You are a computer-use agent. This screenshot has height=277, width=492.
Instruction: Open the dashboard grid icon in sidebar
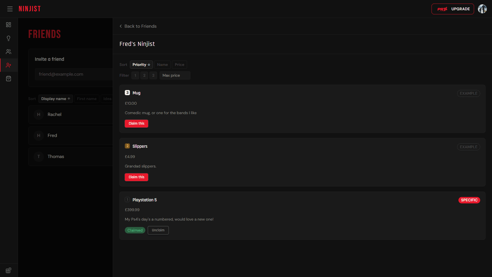click(x=8, y=25)
